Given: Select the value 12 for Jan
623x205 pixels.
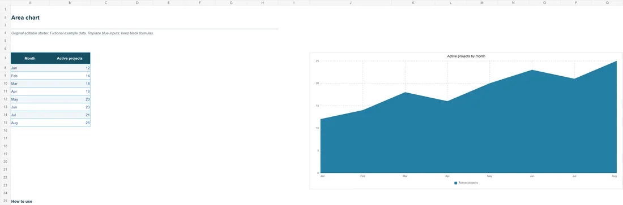Looking at the screenshot, I should tap(70, 68).
